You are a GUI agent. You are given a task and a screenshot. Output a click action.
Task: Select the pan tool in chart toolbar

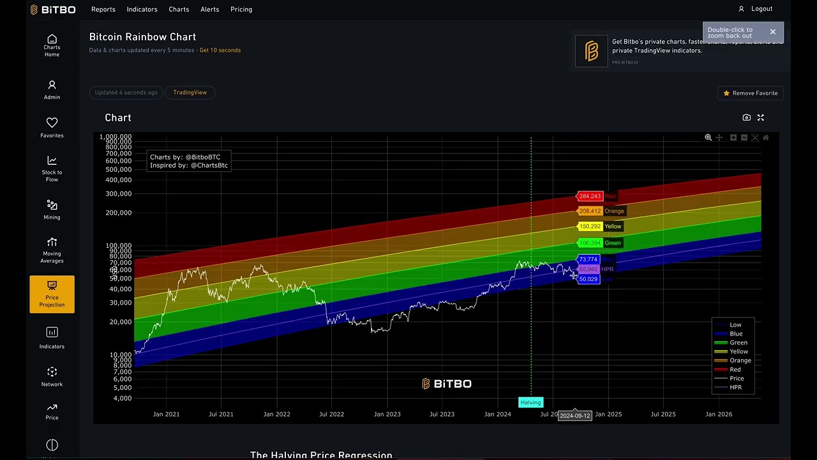[719, 137]
